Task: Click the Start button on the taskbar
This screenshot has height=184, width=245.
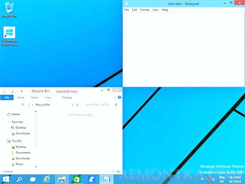Action: point(6,180)
